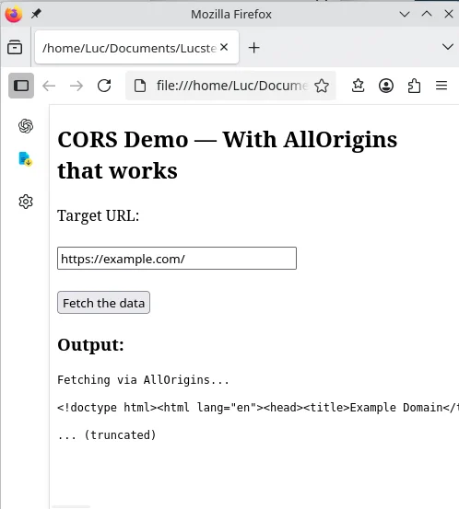The image size is (459, 509).
Task: Click the Fetch the data button
Action: pyautogui.click(x=104, y=303)
